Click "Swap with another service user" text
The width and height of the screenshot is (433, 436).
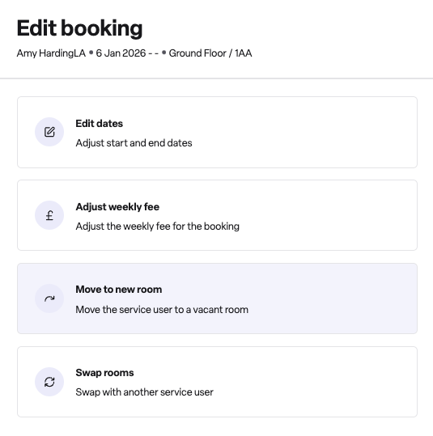144,392
